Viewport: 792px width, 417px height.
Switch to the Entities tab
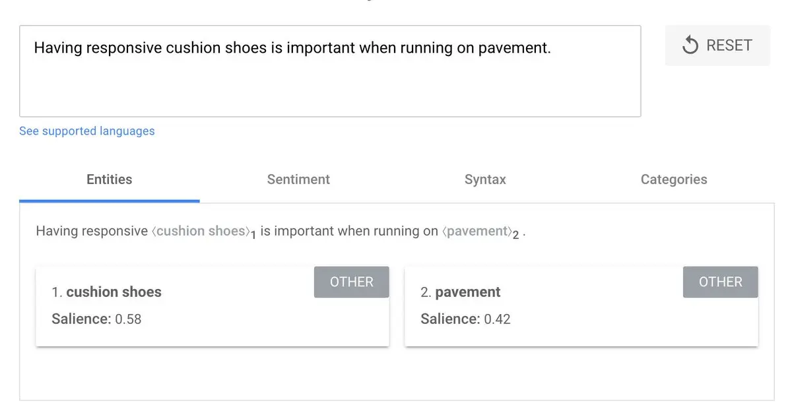(110, 179)
